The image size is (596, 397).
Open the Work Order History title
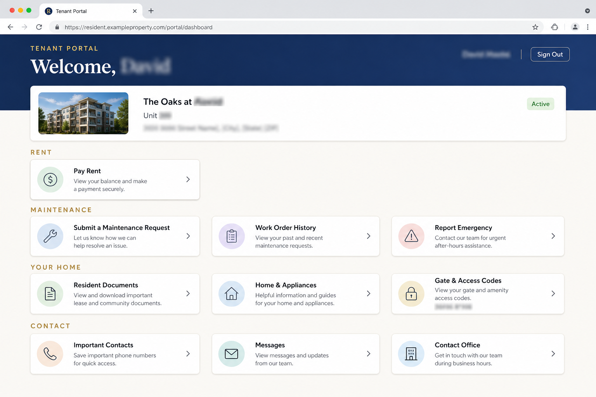click(x=286, y=228)
